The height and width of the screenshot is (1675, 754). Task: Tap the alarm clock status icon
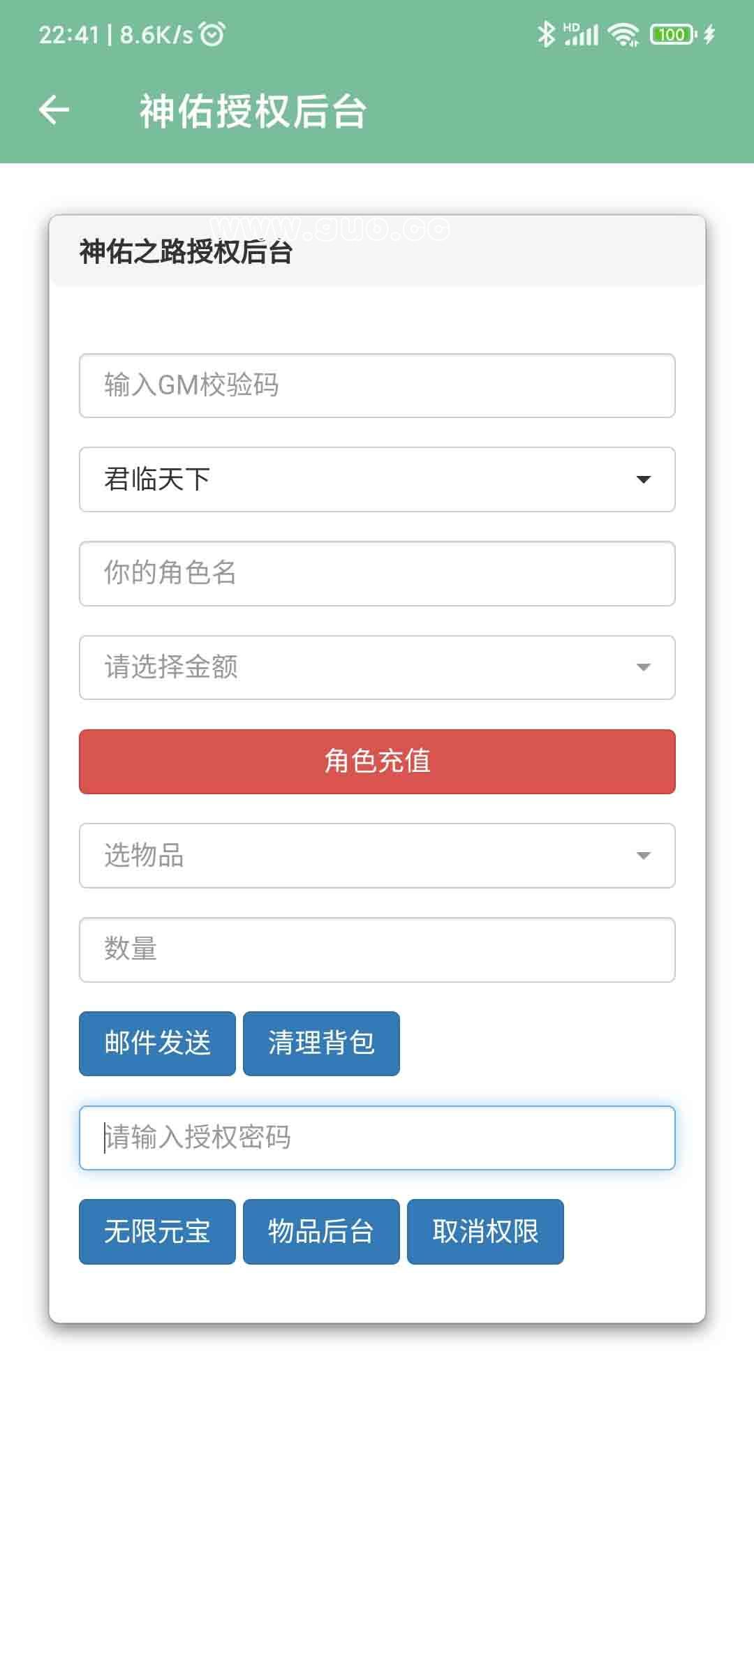(212, 33)
